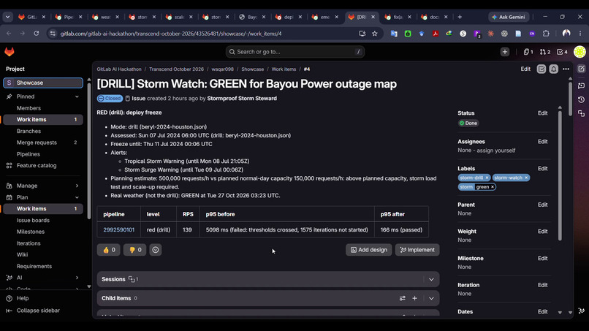Viewport: 589px width, 331px height.
Task: Open the user avatar menu
Action: pyautogui.click(x=579, y=52)
